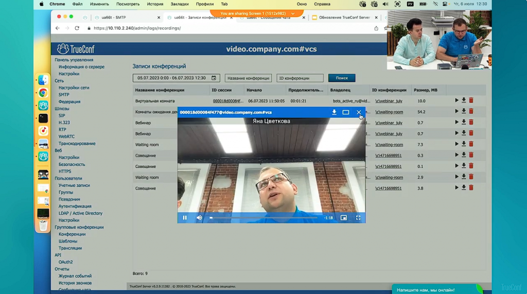This screenshot has width=527, height=294.
Task: Close the video player popup
Action: point(359,112)
